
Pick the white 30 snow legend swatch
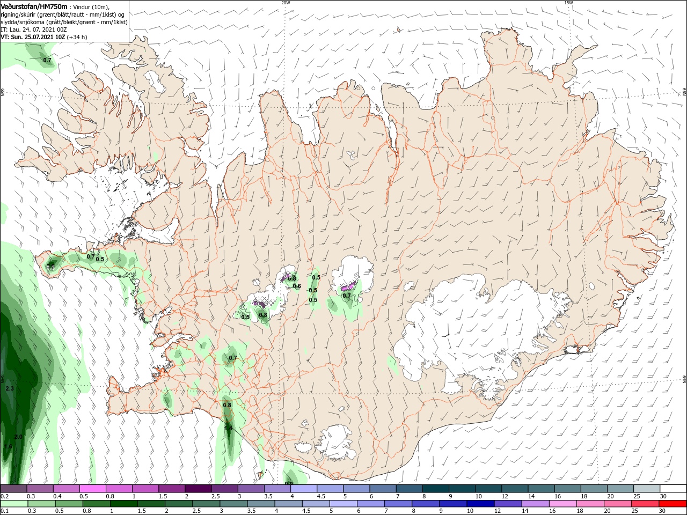pos(673,489)
